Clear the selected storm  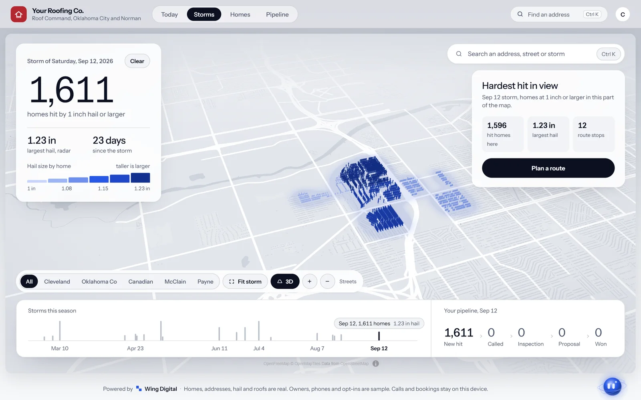pyautogui.click(x=137, y=61)
